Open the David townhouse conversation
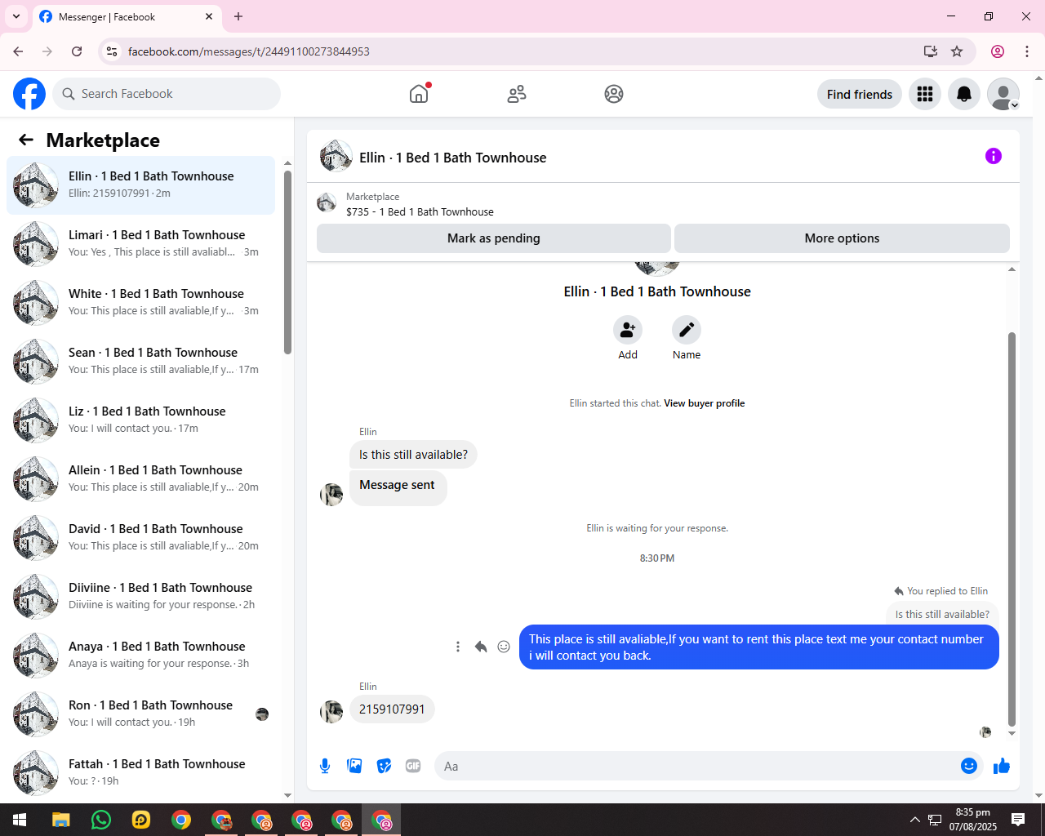Screen dimensions: 1045x836 [x=141, y=537]
